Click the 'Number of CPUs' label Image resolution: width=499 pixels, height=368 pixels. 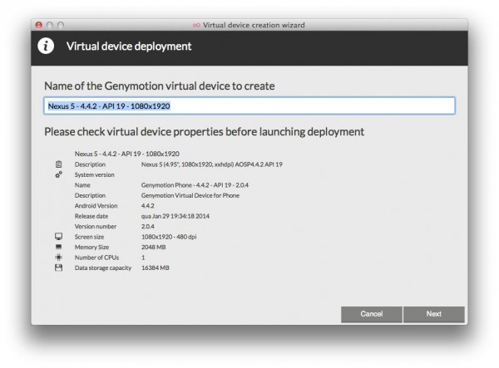[x=96, y=258]
